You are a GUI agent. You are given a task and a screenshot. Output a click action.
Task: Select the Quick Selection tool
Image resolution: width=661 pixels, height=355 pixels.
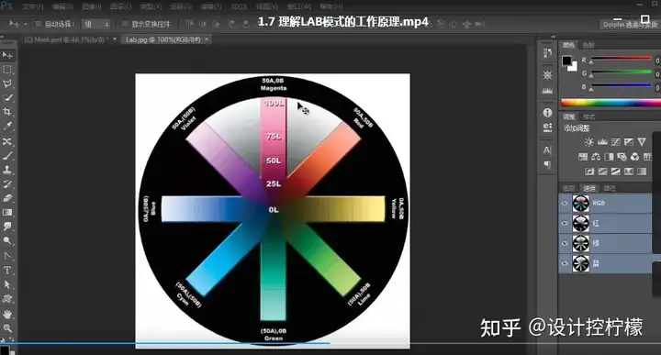click(7, 98)
